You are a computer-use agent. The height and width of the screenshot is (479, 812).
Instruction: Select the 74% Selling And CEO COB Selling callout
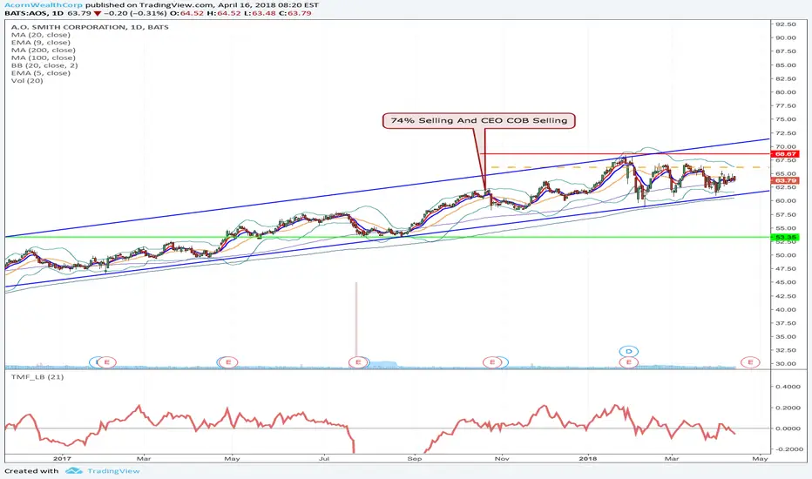tap(479, 121)
